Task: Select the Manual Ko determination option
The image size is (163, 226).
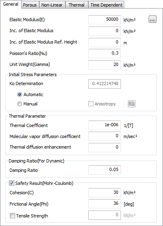Action: tap(20, 104)
